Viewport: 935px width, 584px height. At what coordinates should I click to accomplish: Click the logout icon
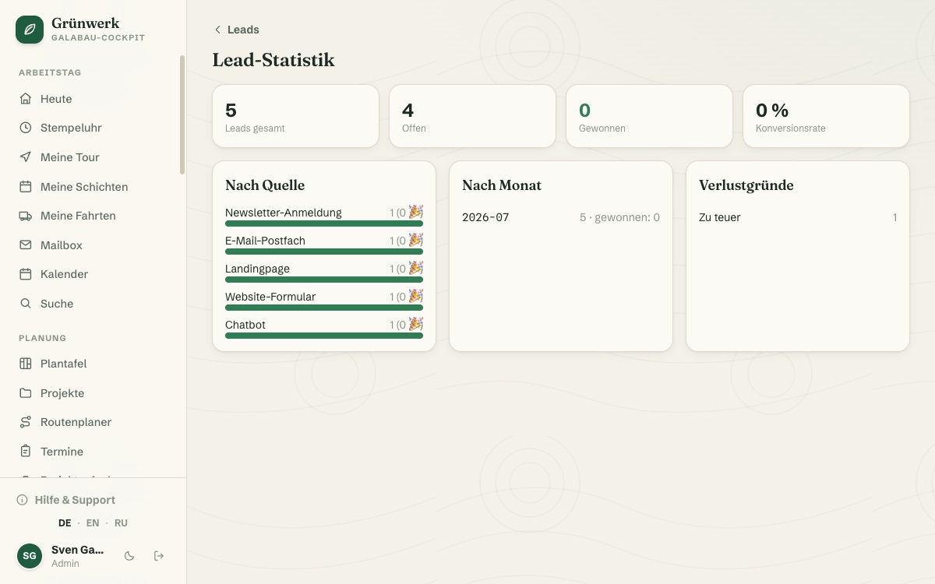coord(159,556)
